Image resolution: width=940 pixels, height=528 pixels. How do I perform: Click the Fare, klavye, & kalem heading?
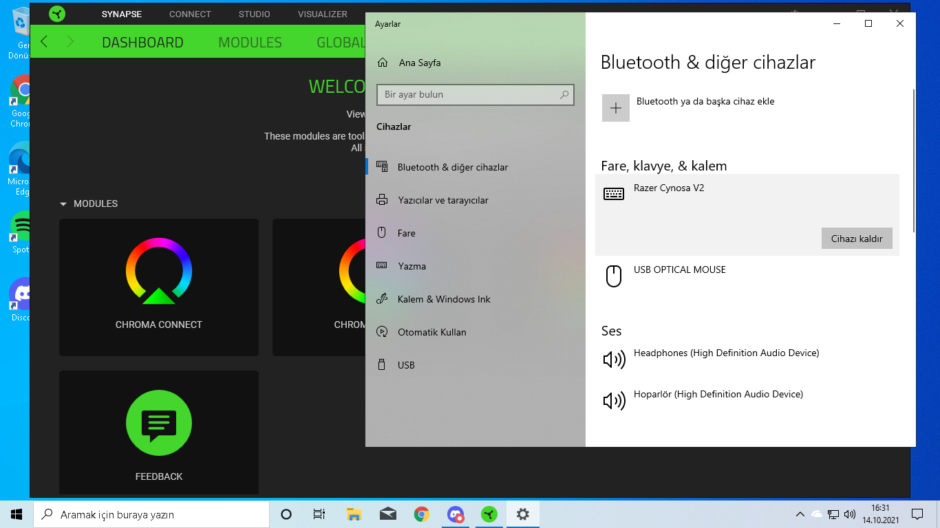click(664, 166)
